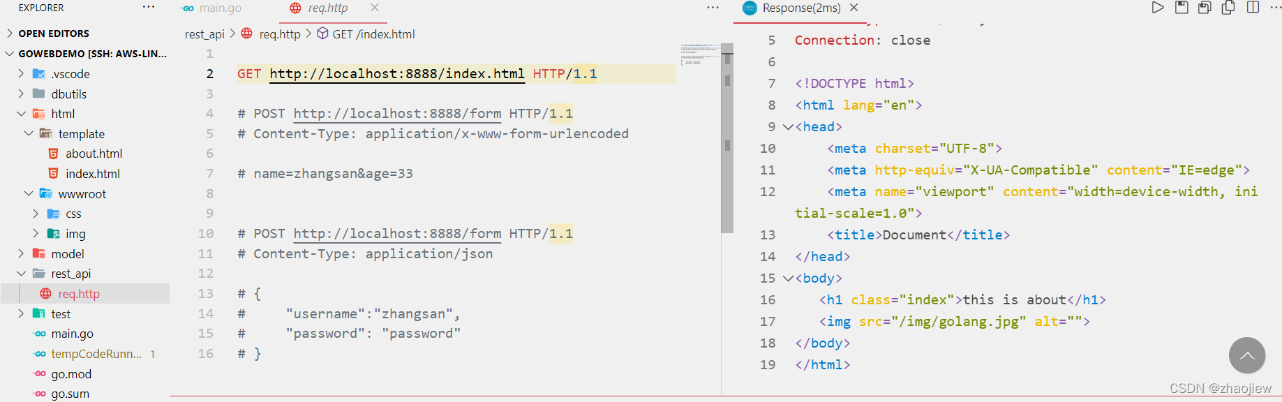Select the req.http editor tab
The height and width of the screenshot is (402, 1282).
coord(327,8)
